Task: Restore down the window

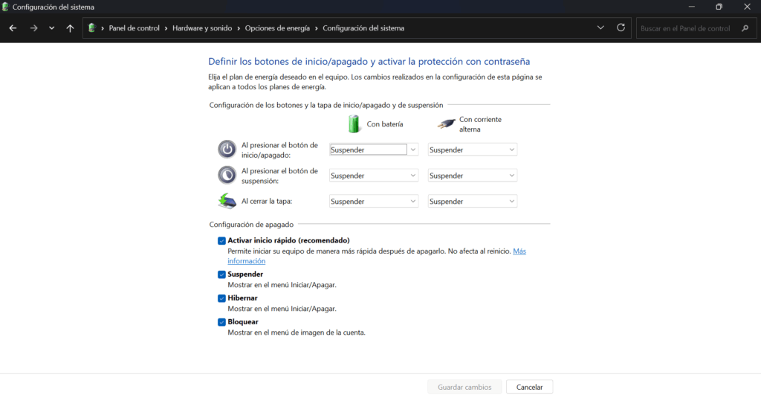Action: (x=719, y=7)
